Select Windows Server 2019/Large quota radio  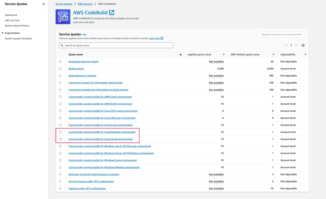click(x=60, y=146)
